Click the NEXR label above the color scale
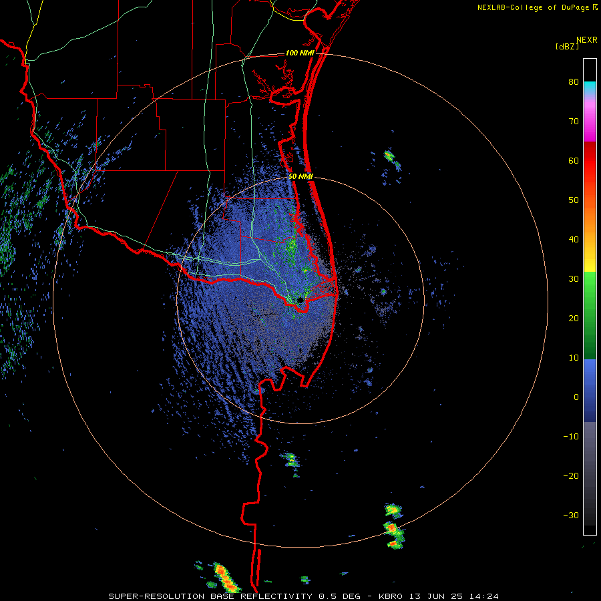Viewport: 601px width, 601px height. click(587, 40)
